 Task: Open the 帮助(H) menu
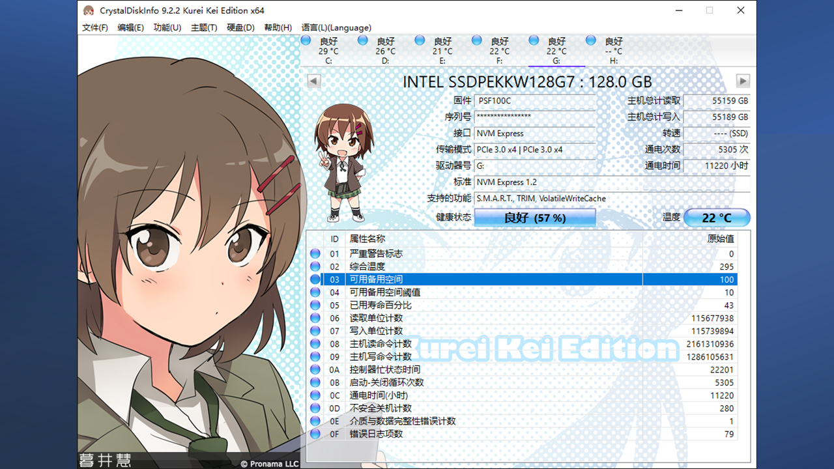tap(278, 27)
